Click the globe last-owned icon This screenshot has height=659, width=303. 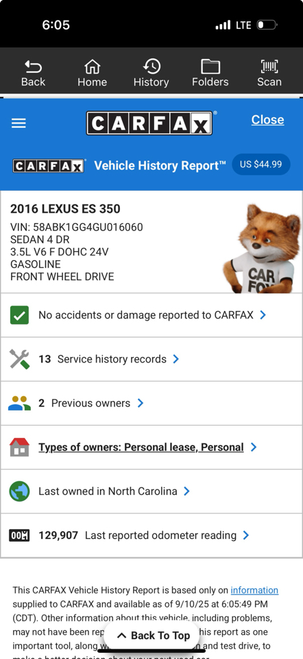point(19,491)
